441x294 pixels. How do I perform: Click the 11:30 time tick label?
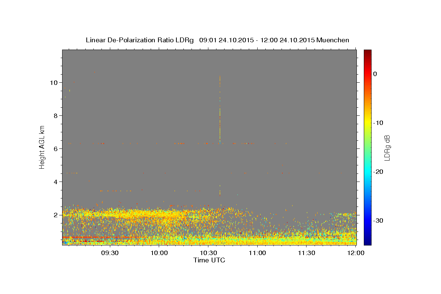pos(306,253)
